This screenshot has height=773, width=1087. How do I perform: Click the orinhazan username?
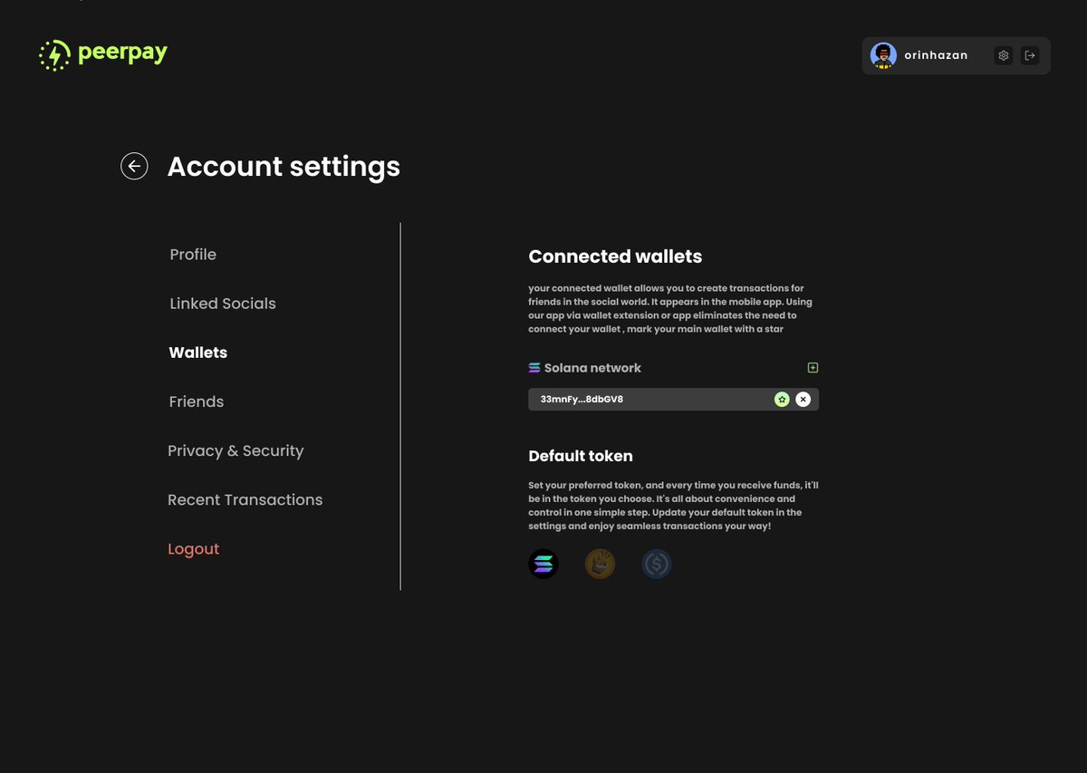(x=936, y=55)
